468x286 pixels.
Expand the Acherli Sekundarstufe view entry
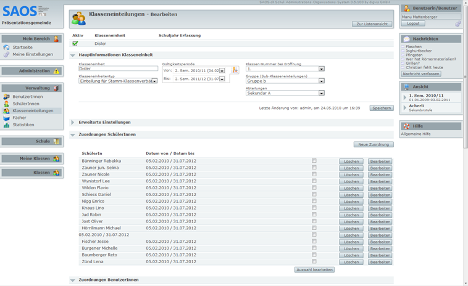coord(405,107)
